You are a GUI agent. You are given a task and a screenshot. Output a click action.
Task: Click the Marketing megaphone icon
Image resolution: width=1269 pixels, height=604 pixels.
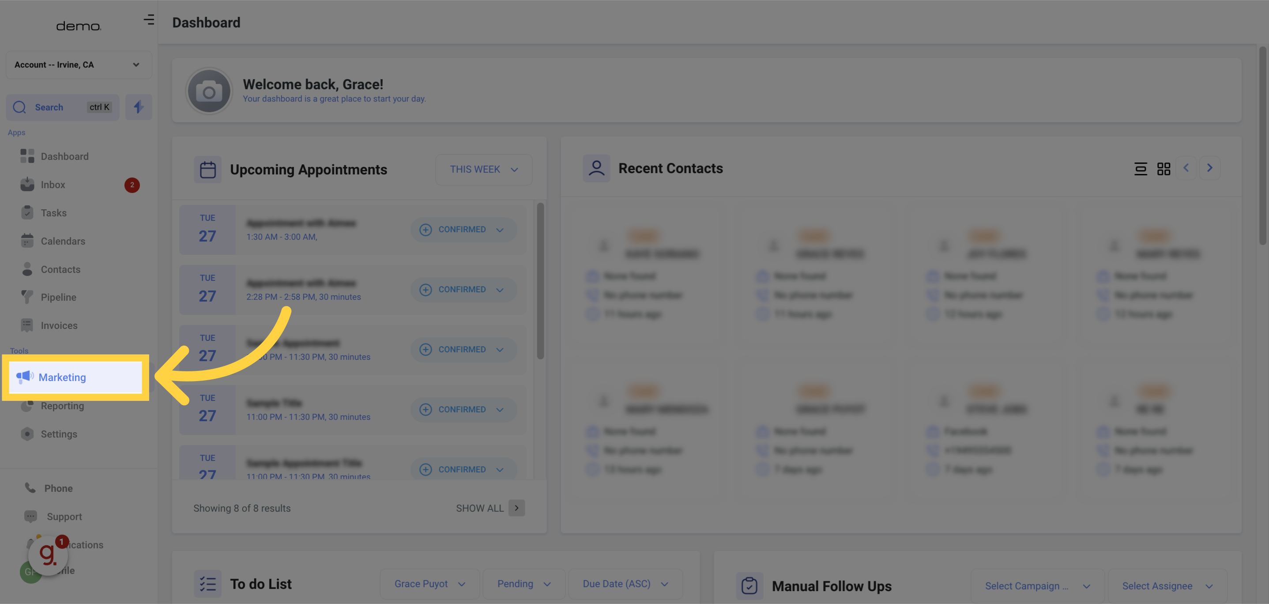pos(25,377)
